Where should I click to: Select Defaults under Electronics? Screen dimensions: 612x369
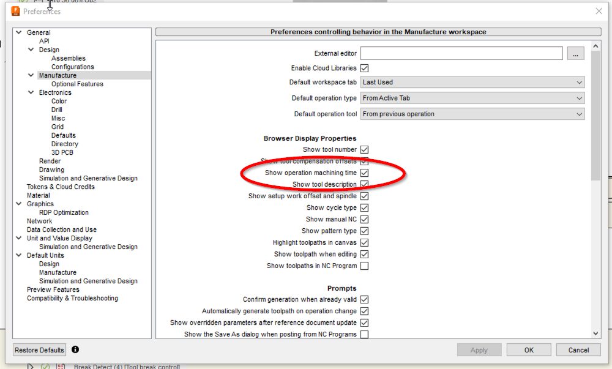tap(64, 135)
